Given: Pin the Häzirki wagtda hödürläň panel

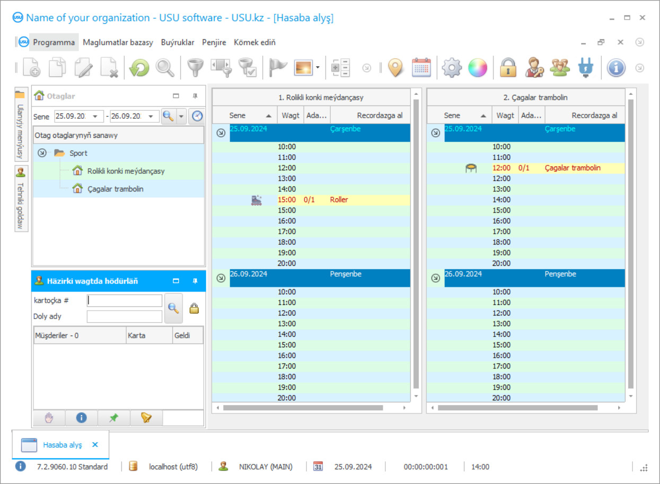Looking at the screenshot, I should 195,281.
